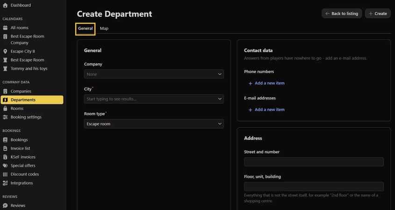Click the Rooms lock icon

coord(5,109)
